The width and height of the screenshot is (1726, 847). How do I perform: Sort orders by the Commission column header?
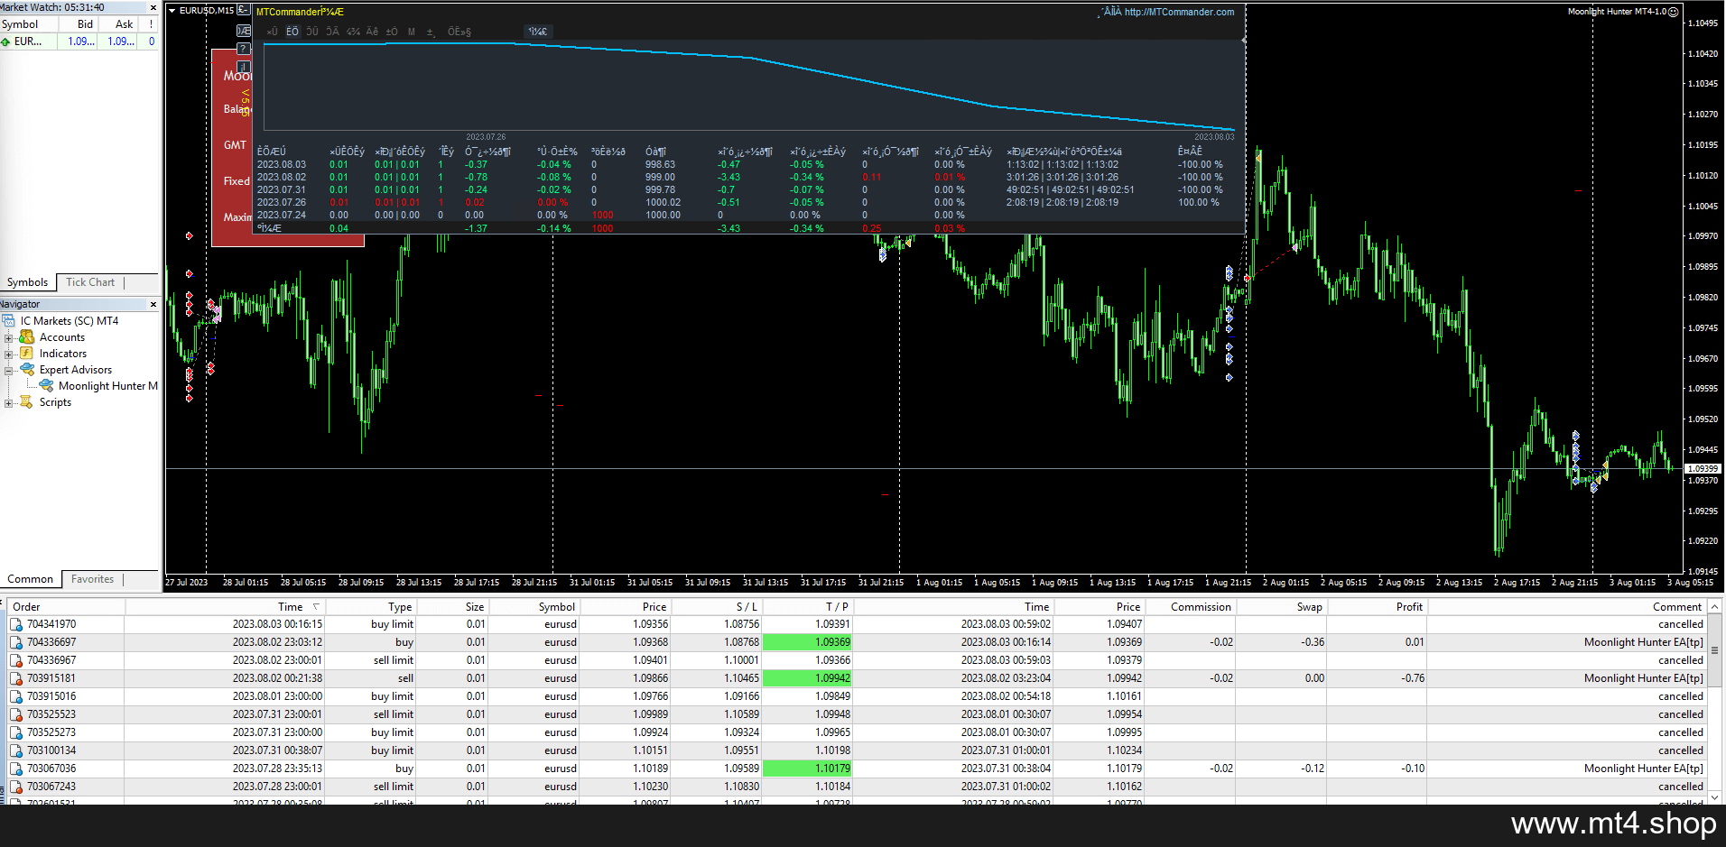coord(1190,607)
